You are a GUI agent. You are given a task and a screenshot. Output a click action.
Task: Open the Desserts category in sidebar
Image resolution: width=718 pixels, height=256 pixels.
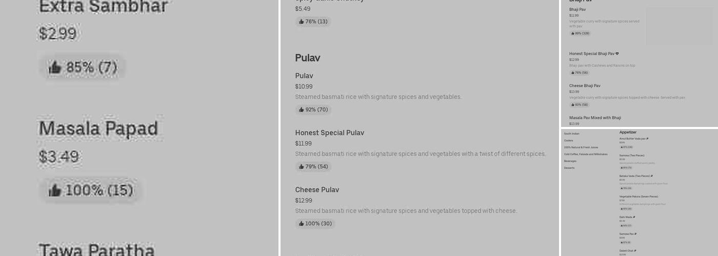pos(569,168)
